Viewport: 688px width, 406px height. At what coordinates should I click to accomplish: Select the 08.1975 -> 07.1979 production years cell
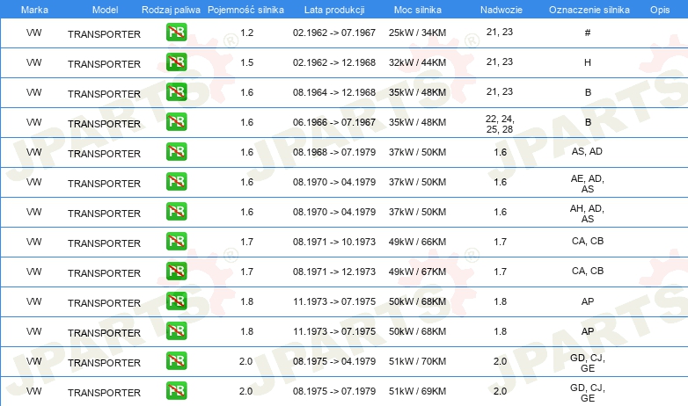[334, 391]
